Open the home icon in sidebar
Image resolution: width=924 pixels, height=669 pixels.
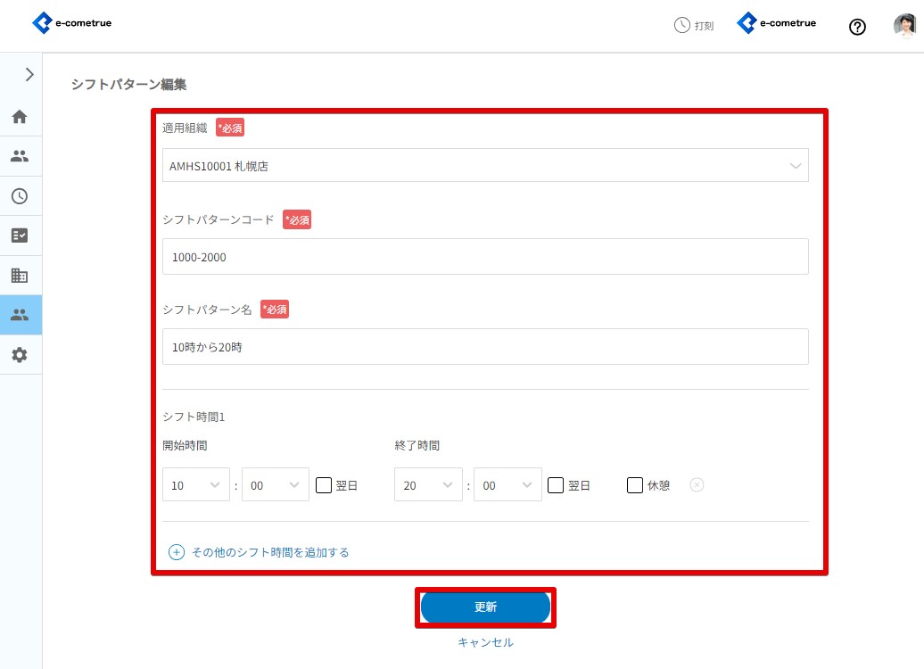coord(20,117)
